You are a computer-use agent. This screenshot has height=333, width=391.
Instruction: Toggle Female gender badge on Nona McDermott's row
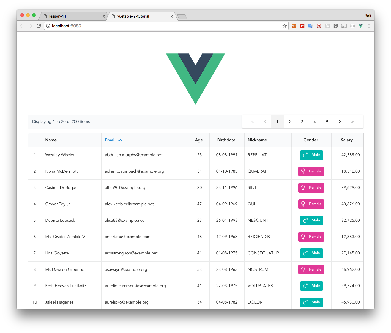click(311, 171)
